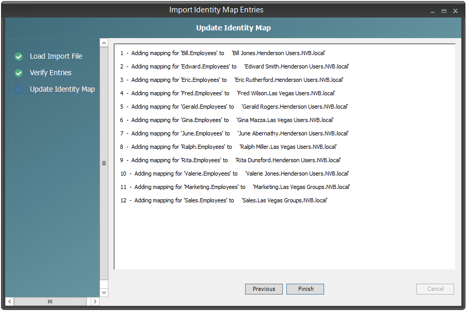Select log line 4 for 'Fred.Employees'
Viewport: 467px width, 311px height.
tap(228, 93)
